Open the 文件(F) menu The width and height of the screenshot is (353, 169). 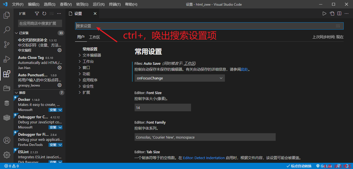[x=18, y=5]
